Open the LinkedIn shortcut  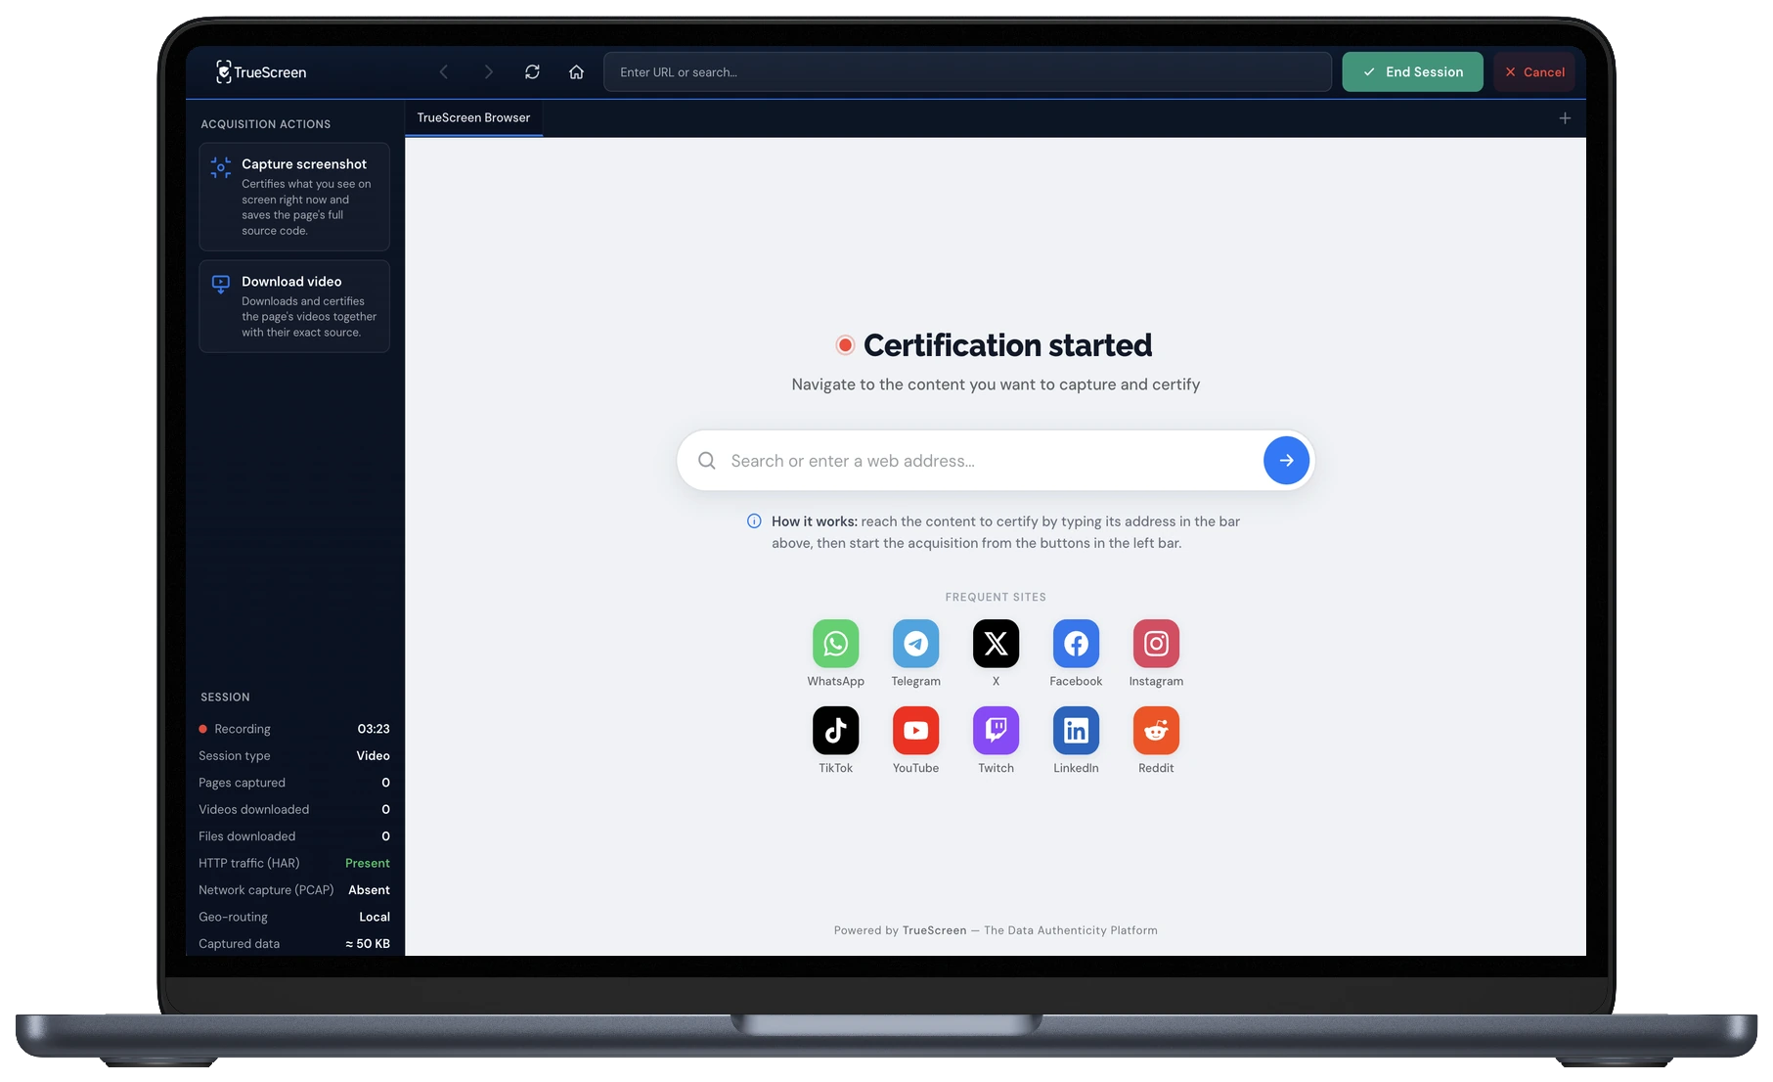[1076, 741]
